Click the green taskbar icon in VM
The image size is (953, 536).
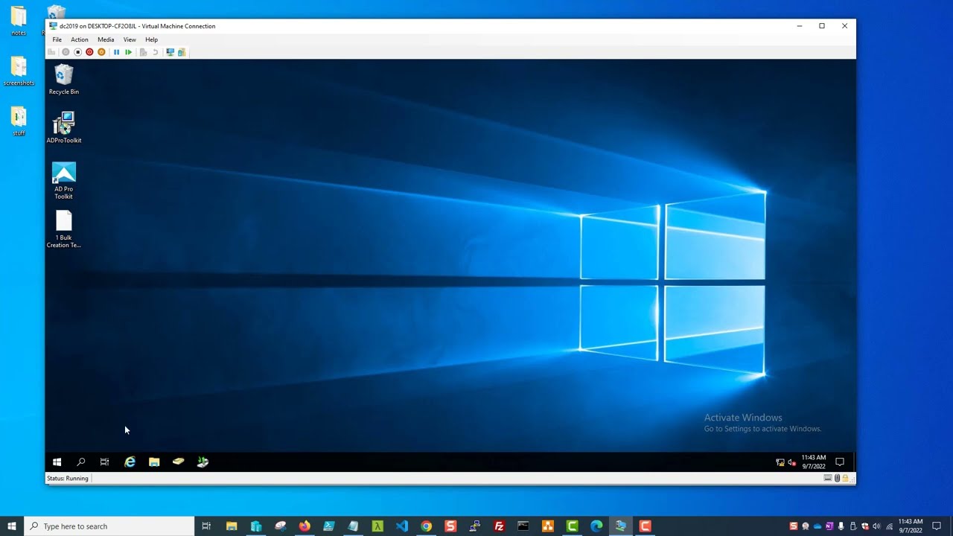(x=203, y=462)
